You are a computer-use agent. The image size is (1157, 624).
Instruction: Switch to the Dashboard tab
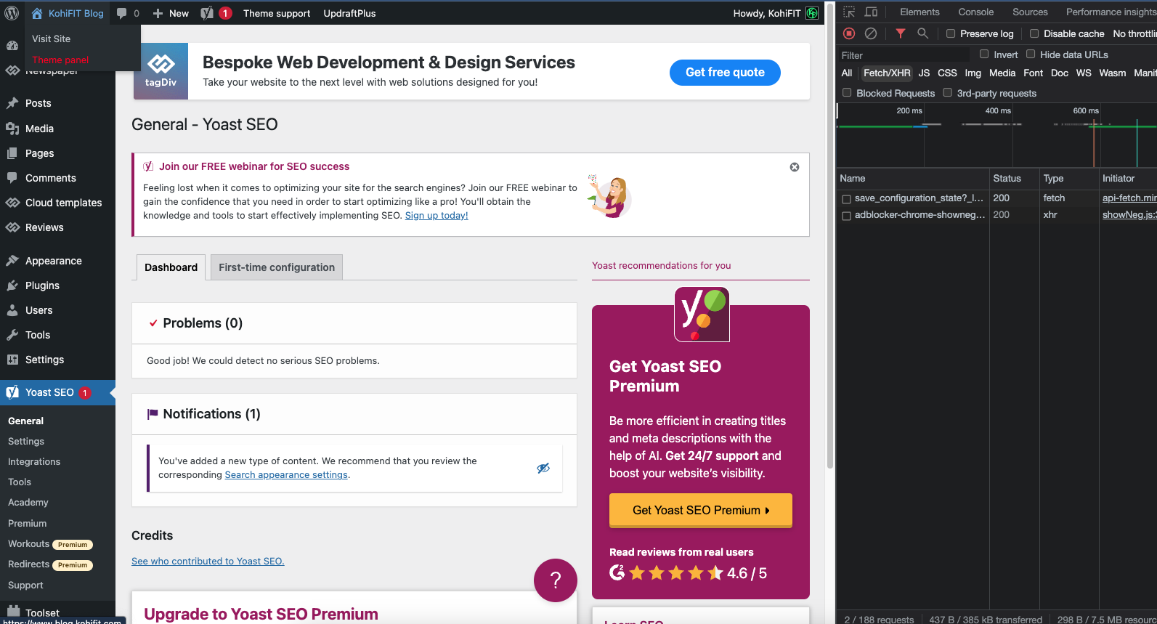point(171,267)
